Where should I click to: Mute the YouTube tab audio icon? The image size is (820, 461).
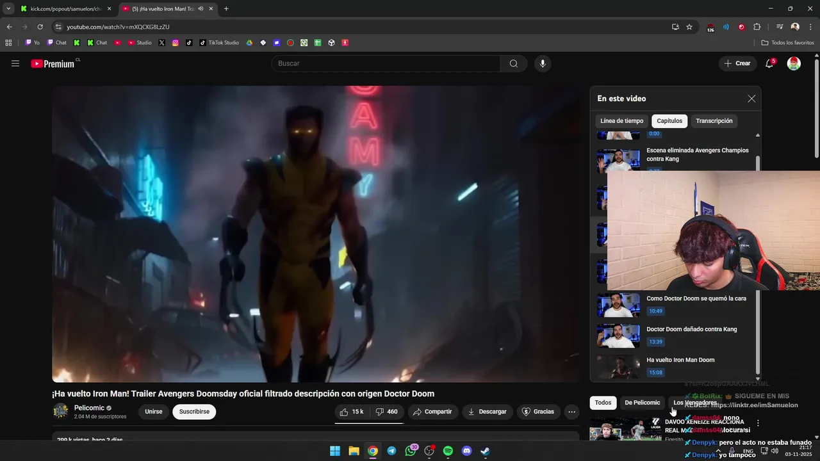click(x=201, y=9)
